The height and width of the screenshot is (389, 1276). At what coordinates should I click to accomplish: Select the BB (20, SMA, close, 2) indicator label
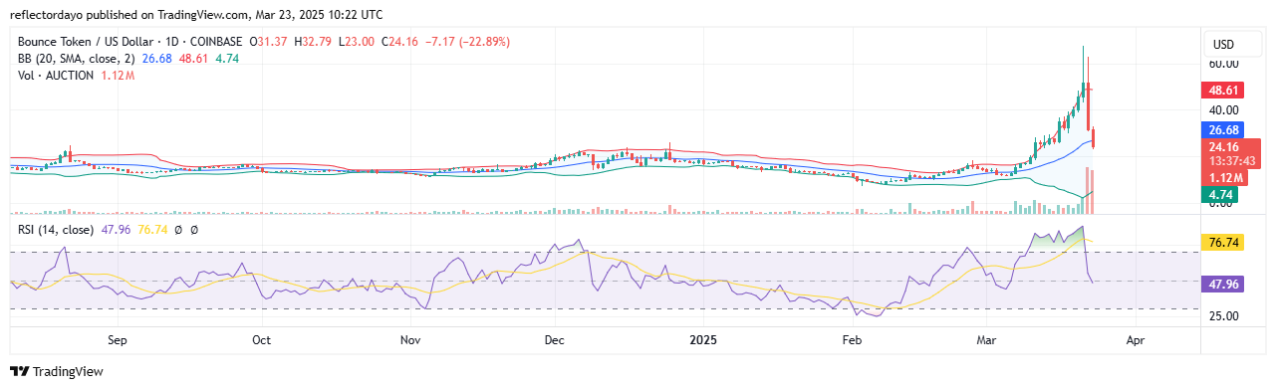[x=78, y=59]
